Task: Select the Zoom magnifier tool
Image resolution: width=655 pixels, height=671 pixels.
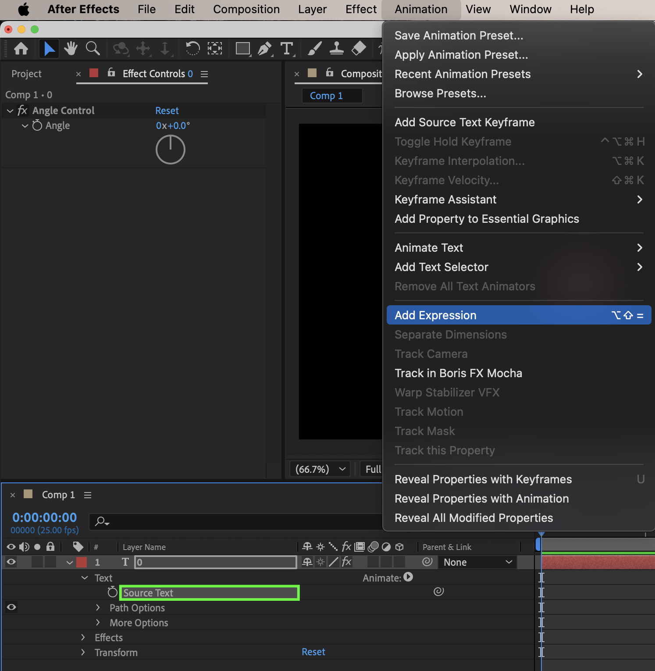Action: pos(93,48)
